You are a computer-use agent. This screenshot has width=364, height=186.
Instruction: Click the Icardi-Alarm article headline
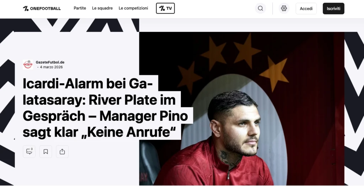pos(105,108)
